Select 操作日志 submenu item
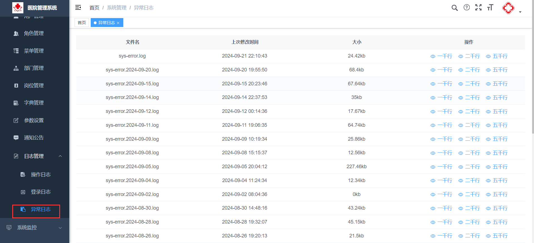Viewport: 534px width, 243px height. click(41, 175)
